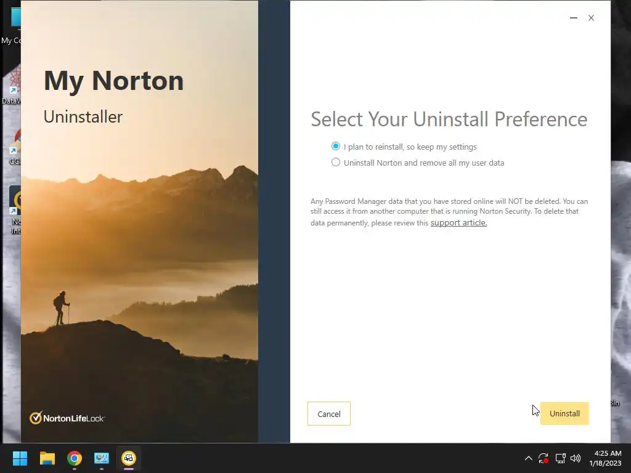The height and width of the screenshot is (473, 631).
Task: Open network settings tray icon
Action: point(560,458)
